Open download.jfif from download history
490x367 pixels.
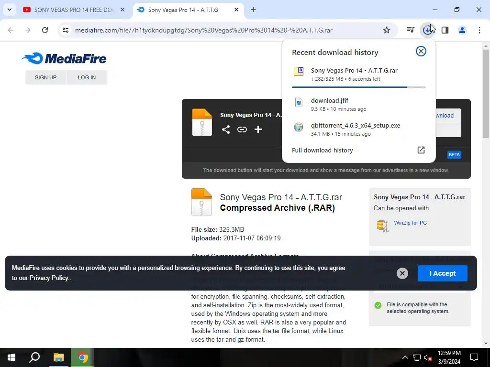(358, 104)
